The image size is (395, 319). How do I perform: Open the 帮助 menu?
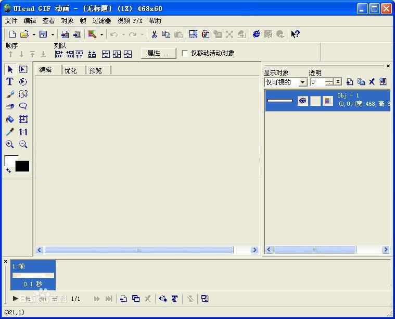(155, 21)
